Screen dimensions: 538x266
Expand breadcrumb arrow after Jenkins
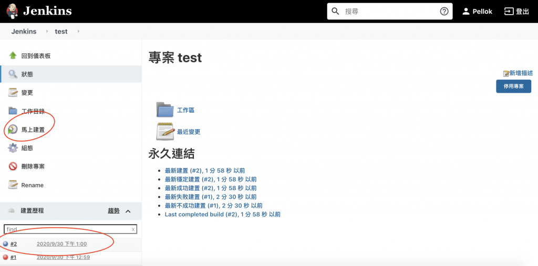click(47, 31)
